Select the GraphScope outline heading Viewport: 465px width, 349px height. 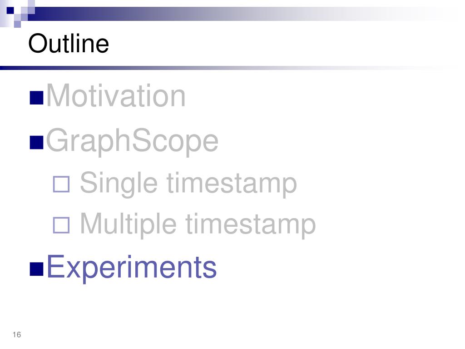click(132, 140)
